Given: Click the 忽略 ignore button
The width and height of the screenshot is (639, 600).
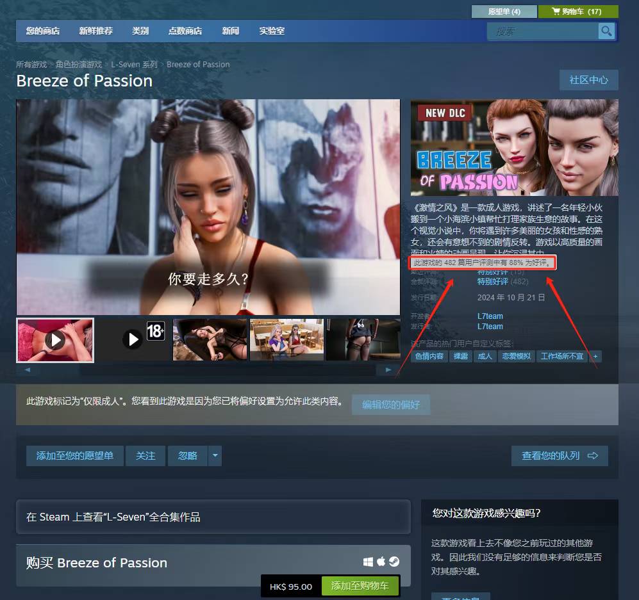Looking at the screenshot, I should tap(187, 455).
